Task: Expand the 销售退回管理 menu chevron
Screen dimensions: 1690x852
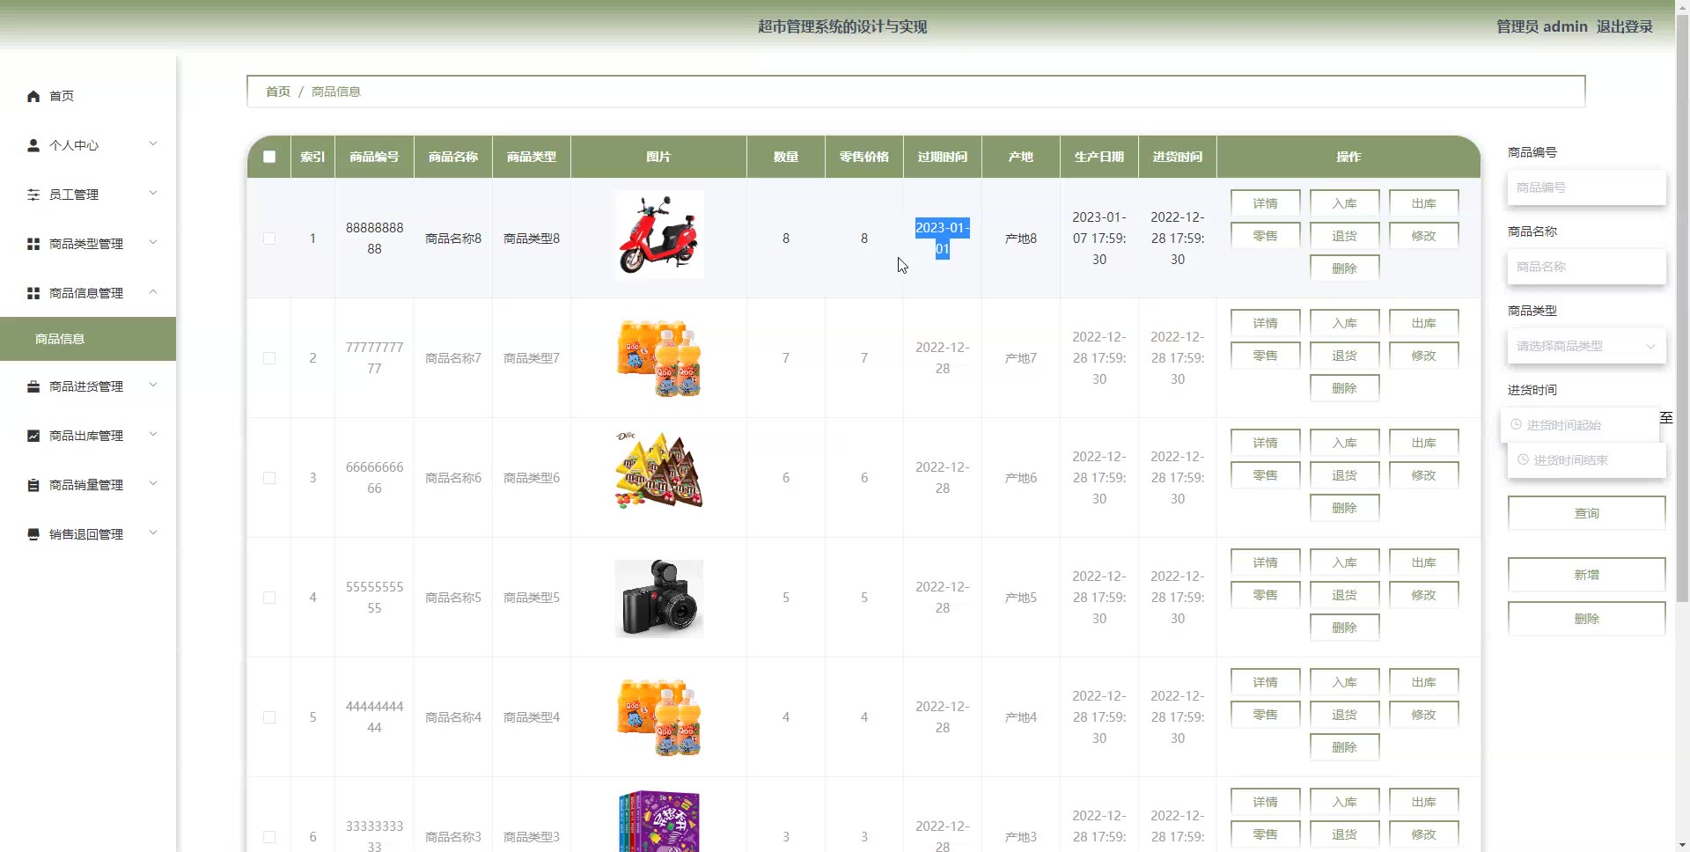Action: click(153, 533)
